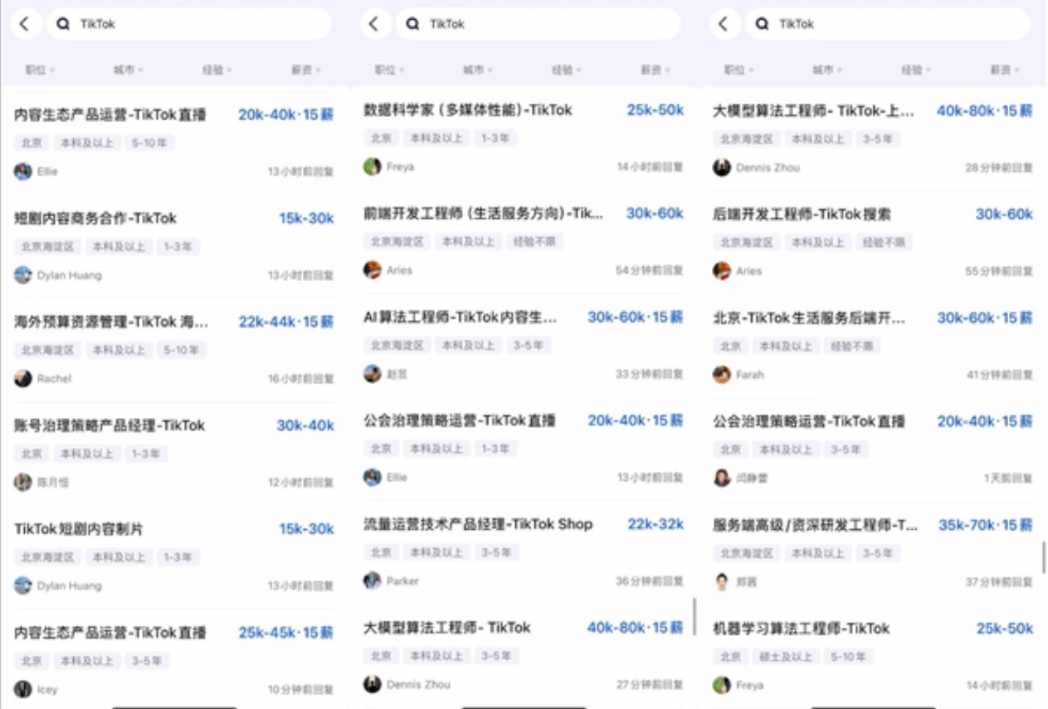Open job 流量运营技术产品经理-TikTok Shop
This screenshot has width=1048, height=709.
click(478, 524)
